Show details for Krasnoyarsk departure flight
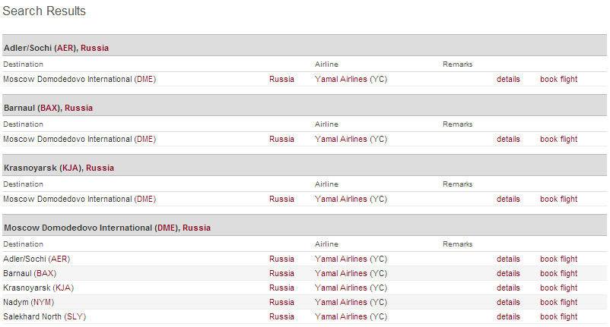Image resolution: width=610 pixels, height=327 pixels. point(508,199)
